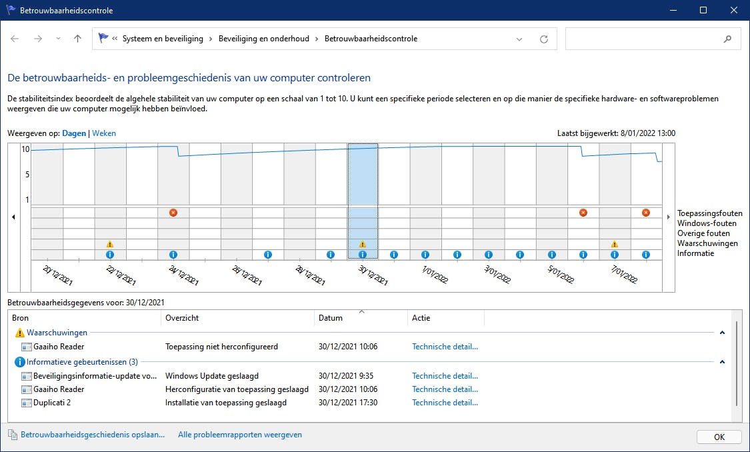Click the Beveiliging en onderhoud breadcrumb
Viewport: 750px width, 452px height.
[x=264, y=39]
